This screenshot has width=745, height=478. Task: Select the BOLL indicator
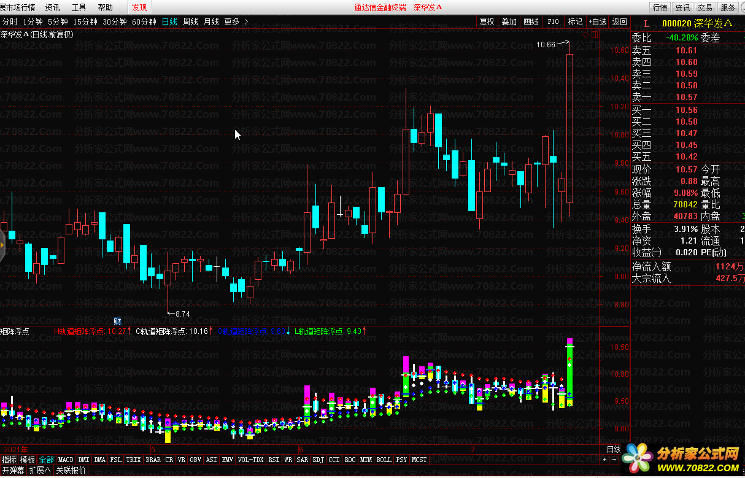[384, 460]
